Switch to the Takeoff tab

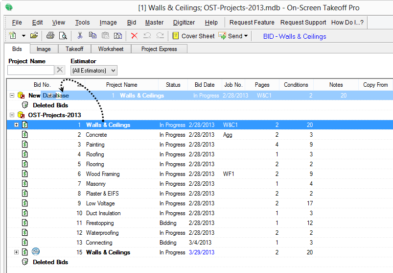click(x=74, y=49)
